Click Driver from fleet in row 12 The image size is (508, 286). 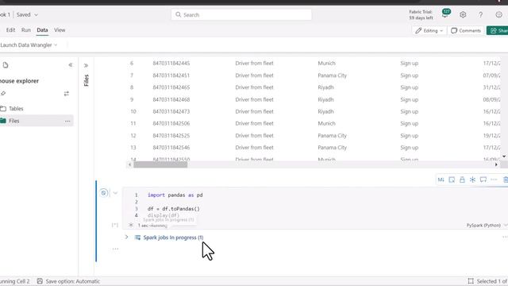point(254,136)
